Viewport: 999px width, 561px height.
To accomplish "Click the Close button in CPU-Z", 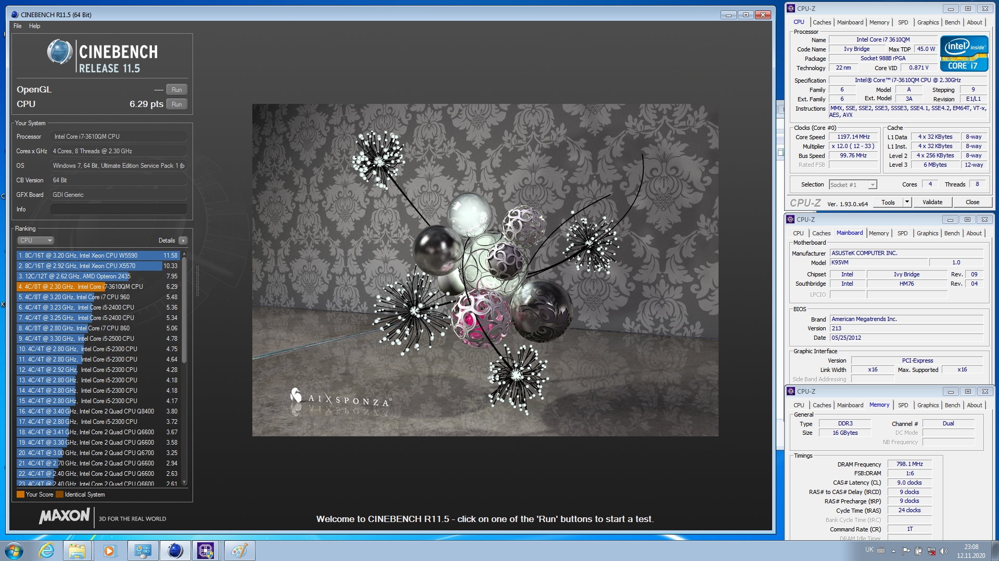I will pyautogui.click(x=972, y=202).
